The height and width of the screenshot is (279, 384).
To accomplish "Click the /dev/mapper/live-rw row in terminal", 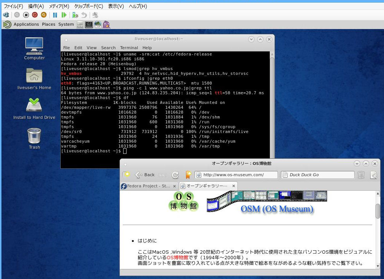I will 132,107.
